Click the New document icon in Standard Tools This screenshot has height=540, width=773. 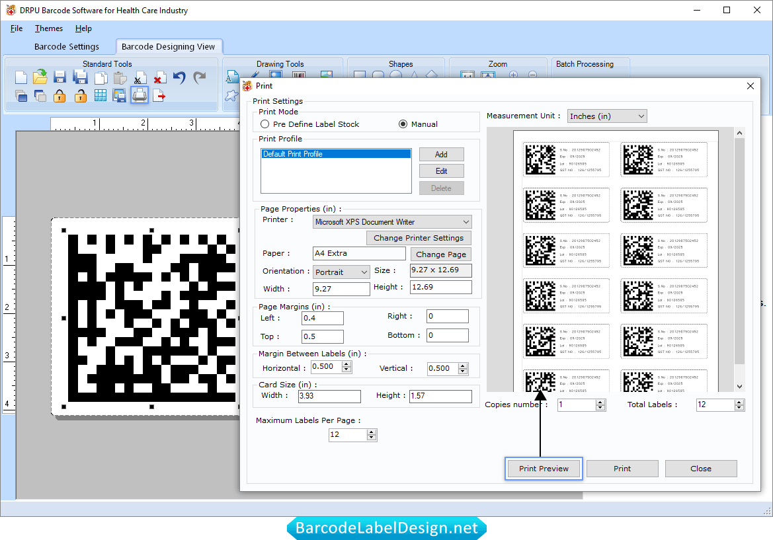tap(21, 78)
